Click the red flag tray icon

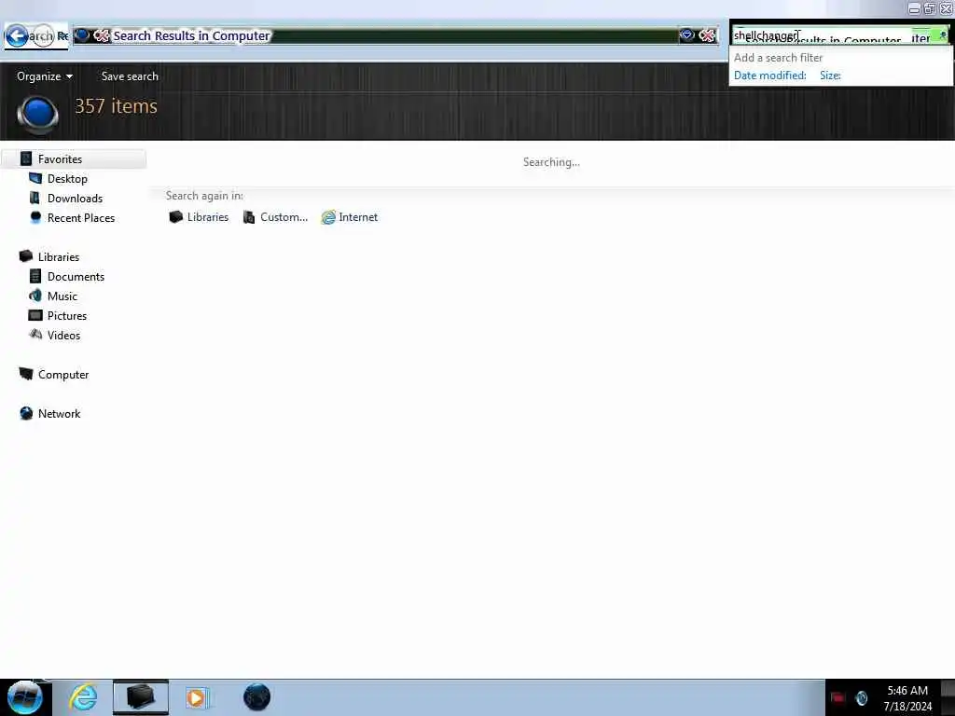pos(837,697)
